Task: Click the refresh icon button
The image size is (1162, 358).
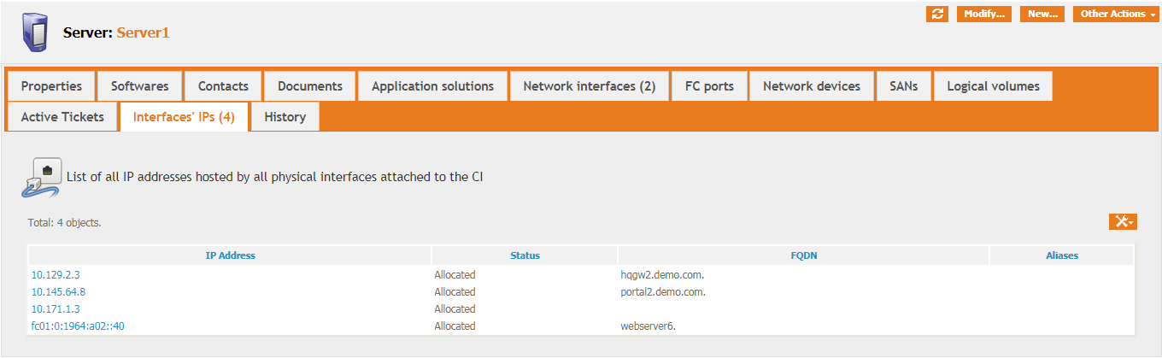Action: click(937, 14)
